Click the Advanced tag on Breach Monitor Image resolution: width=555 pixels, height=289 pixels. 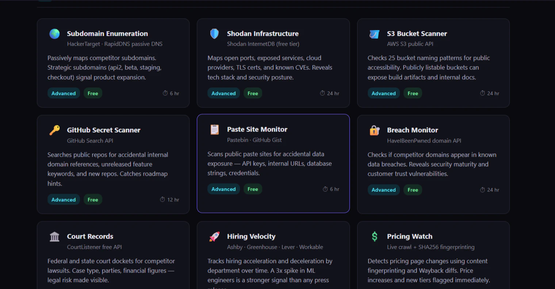click(x=383, y=190)
